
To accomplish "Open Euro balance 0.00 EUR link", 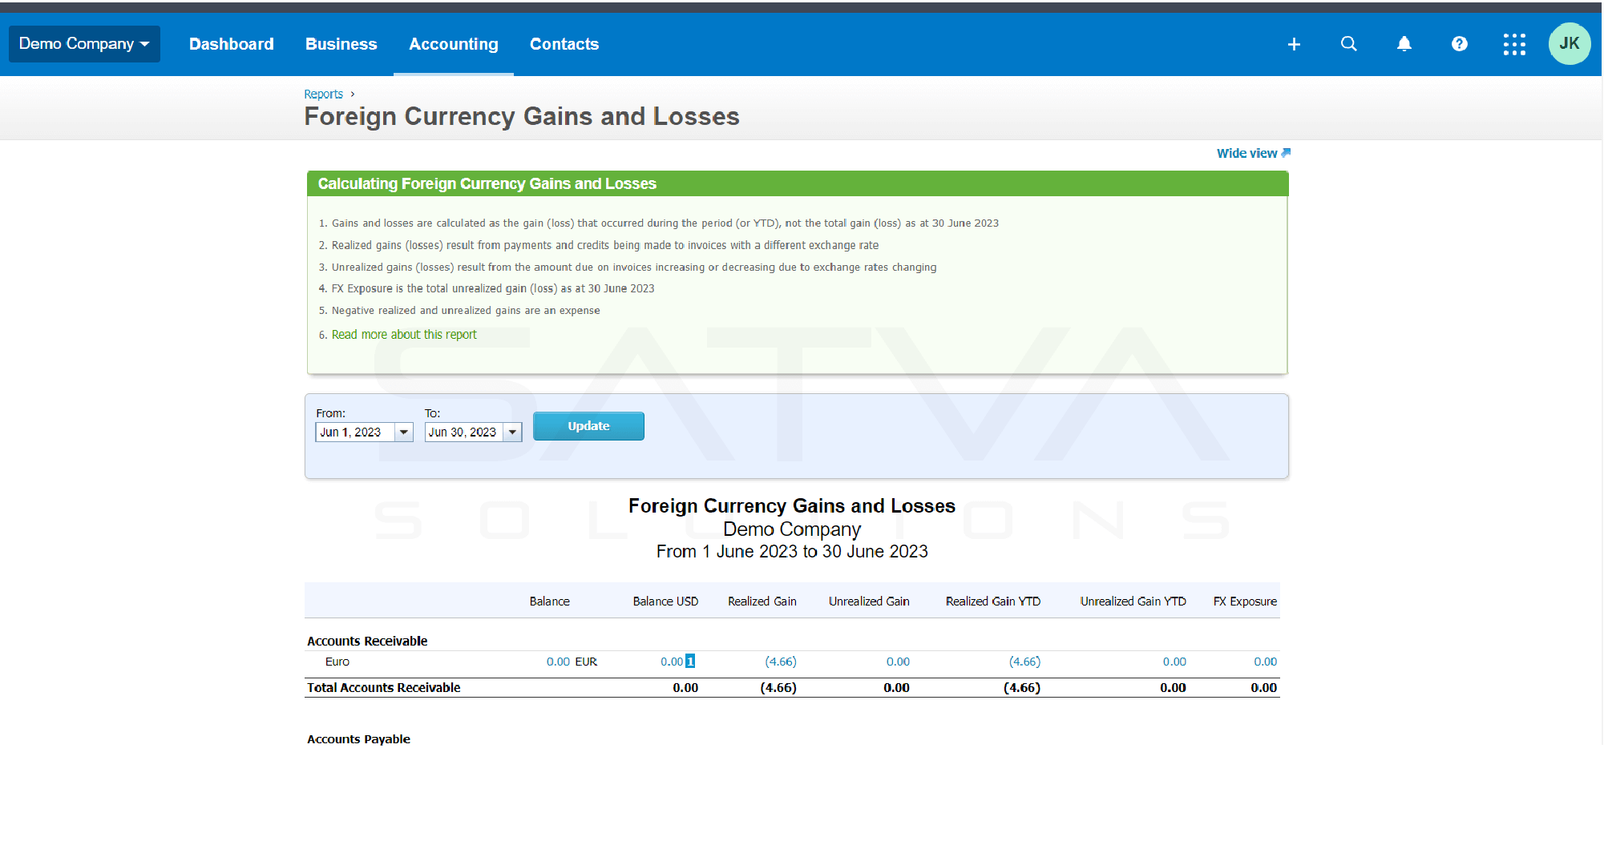I will [x=558, y=662].
